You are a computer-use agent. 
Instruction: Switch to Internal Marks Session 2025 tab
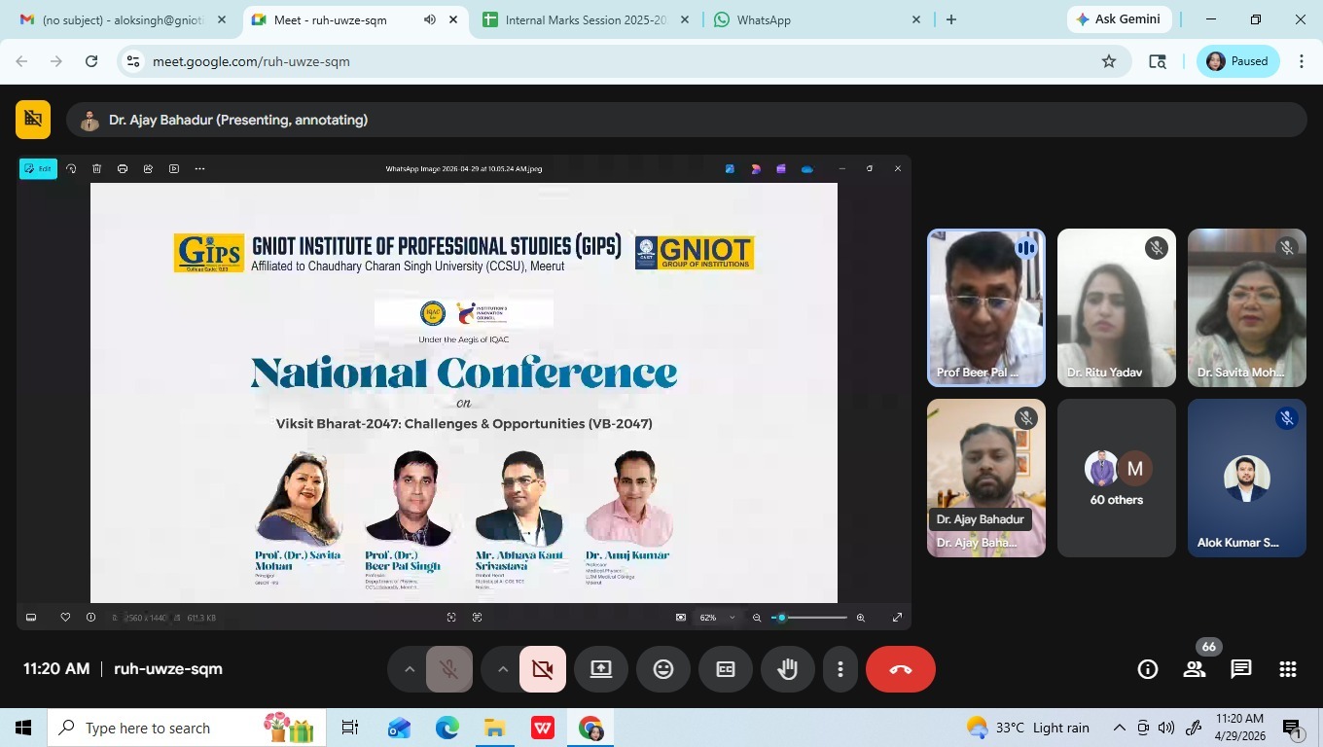586,19
